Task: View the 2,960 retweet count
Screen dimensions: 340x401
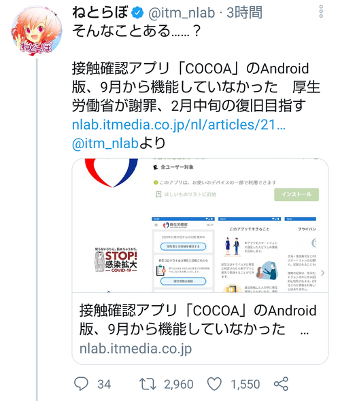Action: (179, 384)
